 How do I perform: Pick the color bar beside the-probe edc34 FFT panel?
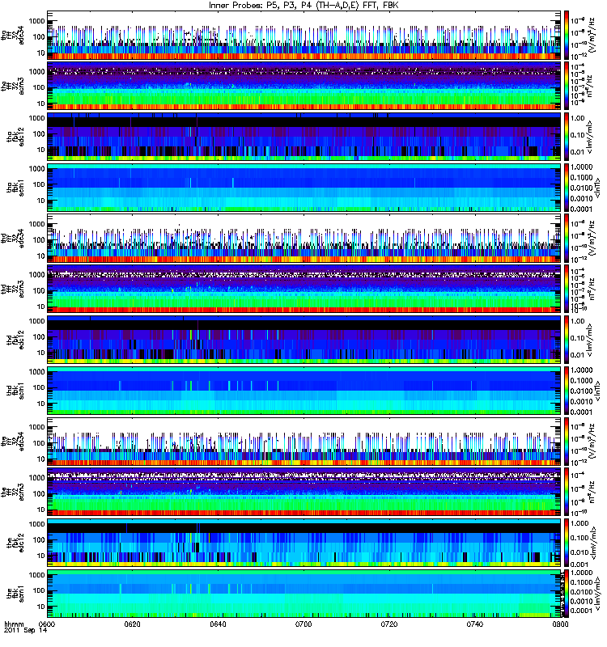click(x=566, y=442)
